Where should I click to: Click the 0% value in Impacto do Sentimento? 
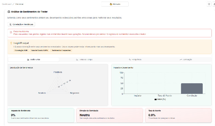click(x=13, y=115)
